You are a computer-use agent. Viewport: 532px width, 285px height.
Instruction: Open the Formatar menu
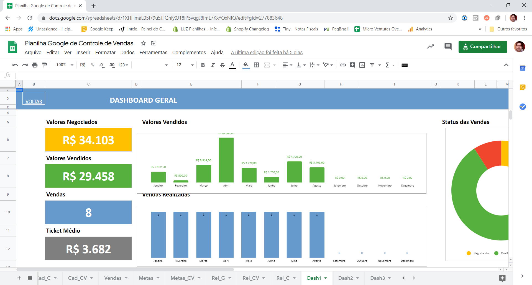point(105,53)
